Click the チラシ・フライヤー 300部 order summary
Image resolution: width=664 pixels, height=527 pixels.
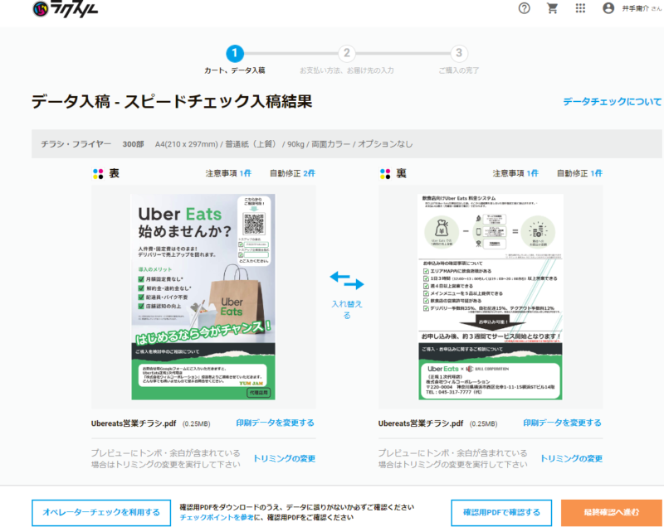click(x=347, y=144)
